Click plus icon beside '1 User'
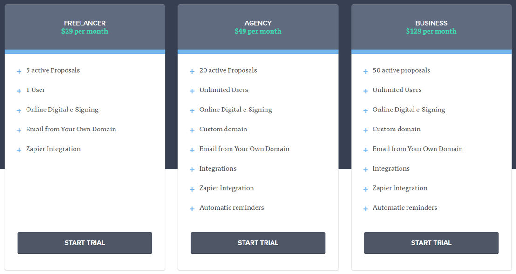Screen dimensions: 516x274 coord(19,91)
